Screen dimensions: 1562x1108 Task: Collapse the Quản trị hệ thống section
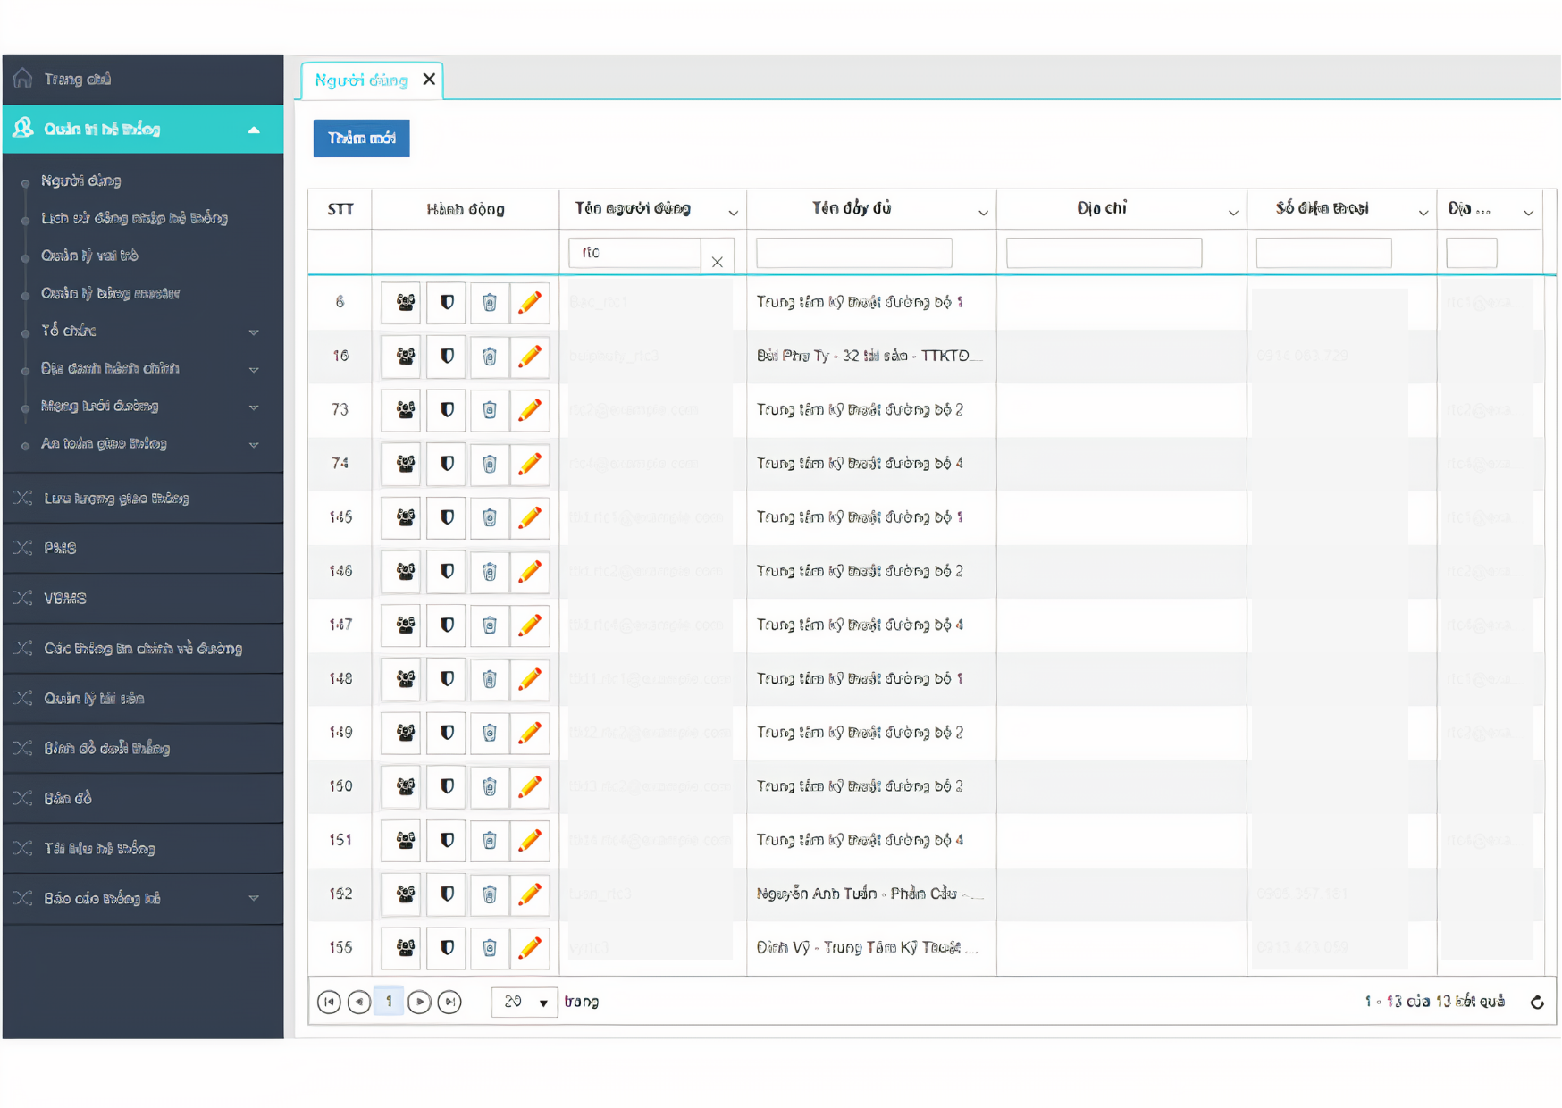click(254, 130)
